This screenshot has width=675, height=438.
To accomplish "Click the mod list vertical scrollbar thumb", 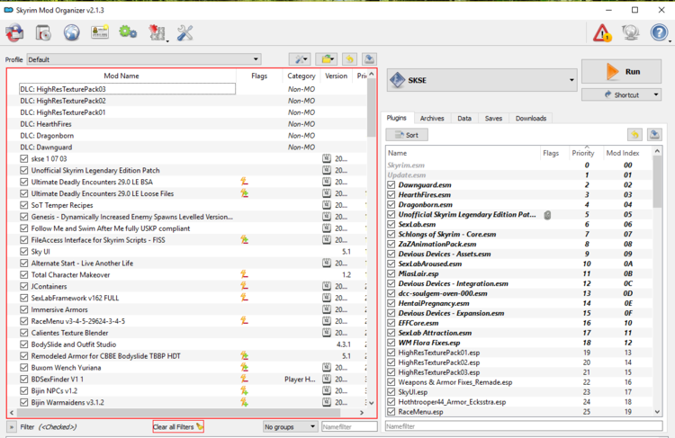I will tap(371, 108).
